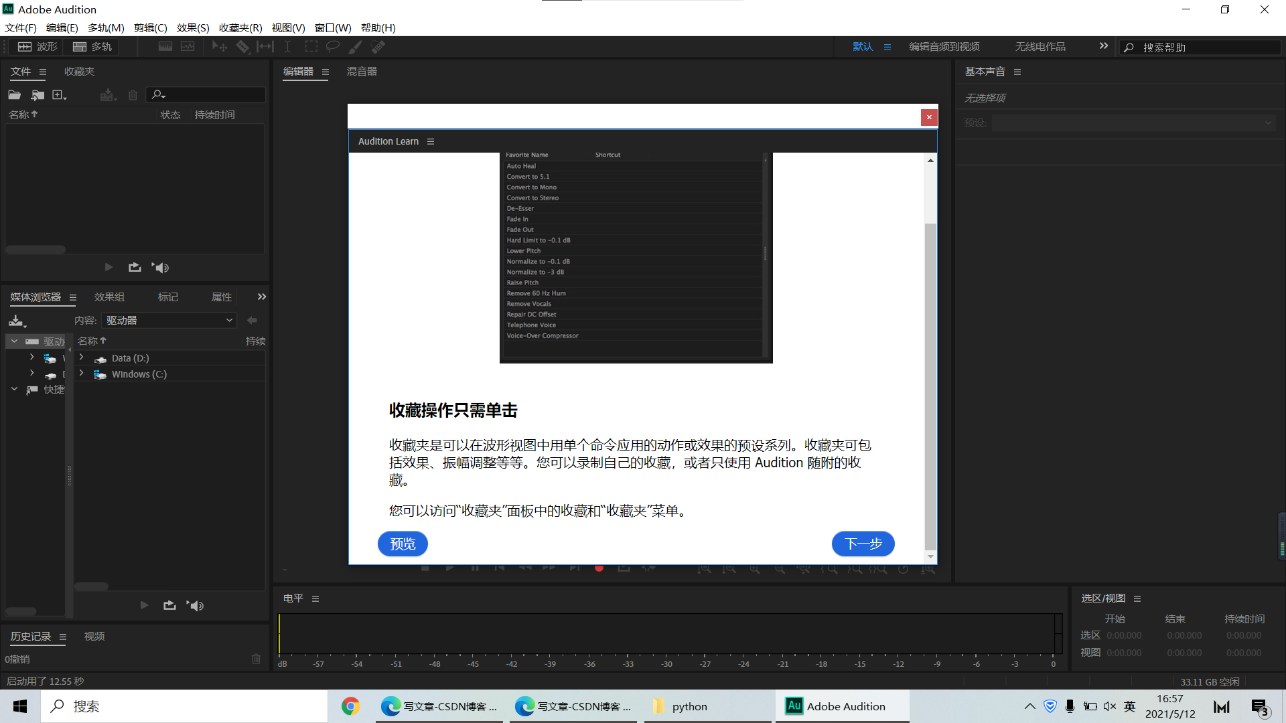Click the import file icon in Files panel

[38, 95]
